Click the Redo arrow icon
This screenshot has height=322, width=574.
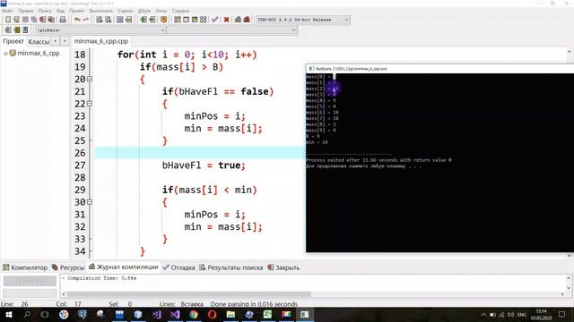point(86,20)
